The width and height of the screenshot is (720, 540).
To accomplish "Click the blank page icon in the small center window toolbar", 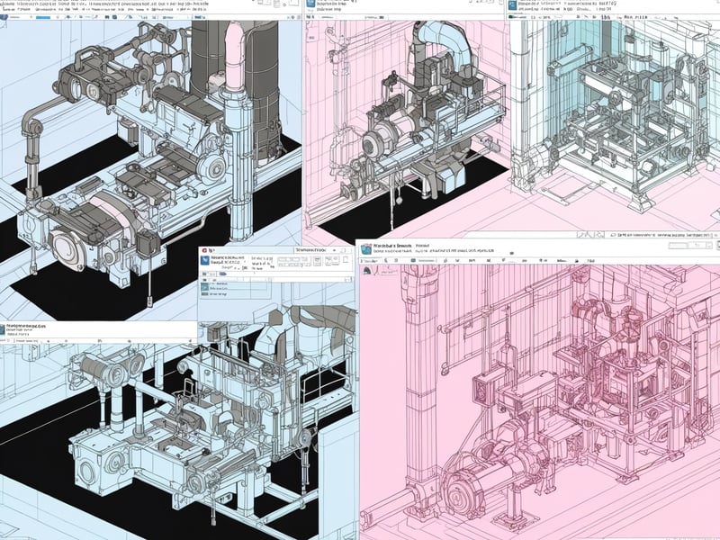I will pos(345,260).
